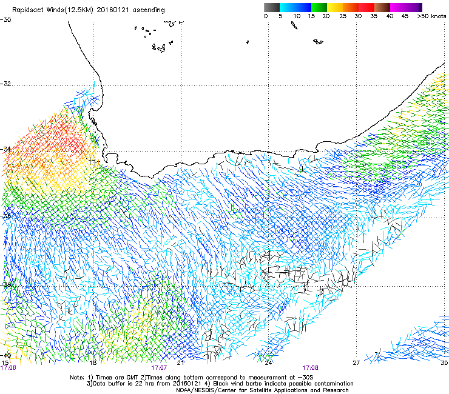Click the '18' longitude label on the bottom axis
Screen dimensions: 449x394
click(93, 363)
